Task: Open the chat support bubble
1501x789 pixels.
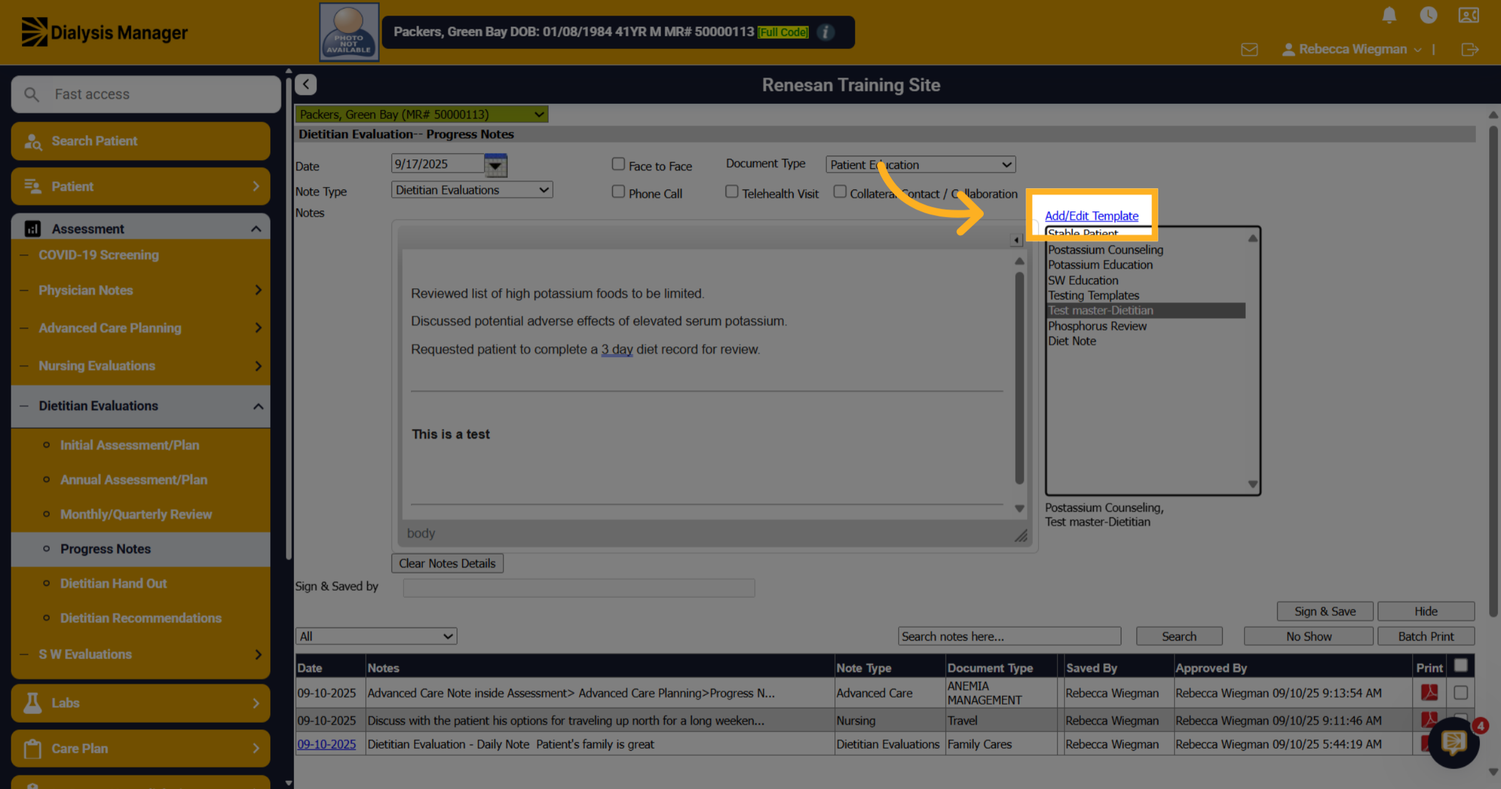Action: pos(1453,742)
